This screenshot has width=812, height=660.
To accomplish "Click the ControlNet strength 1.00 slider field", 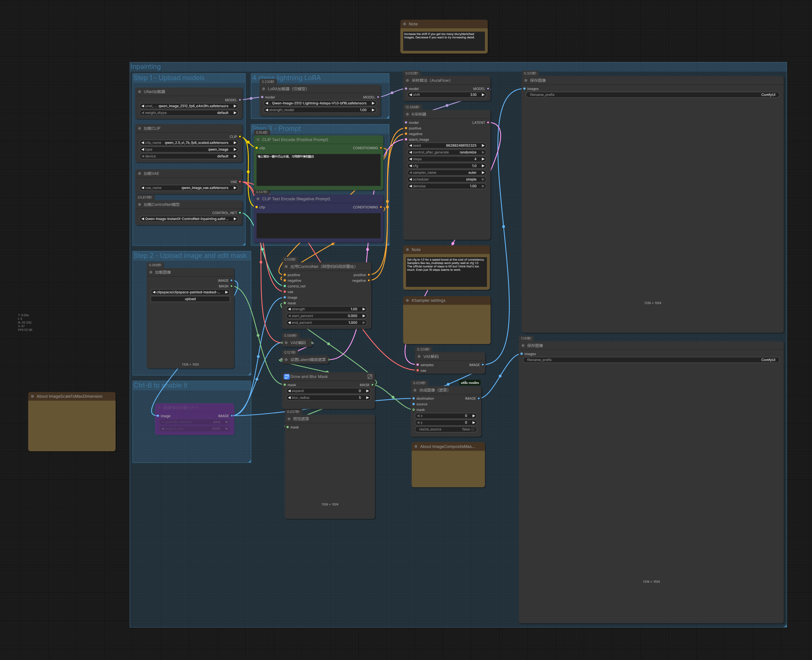I will (x=326, y=309).
